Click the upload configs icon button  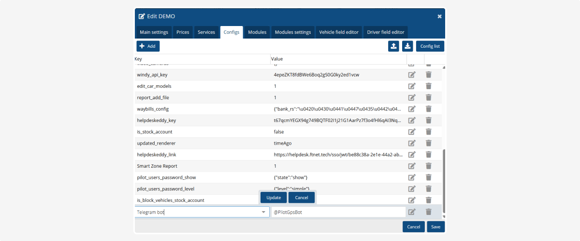(394, 46)
